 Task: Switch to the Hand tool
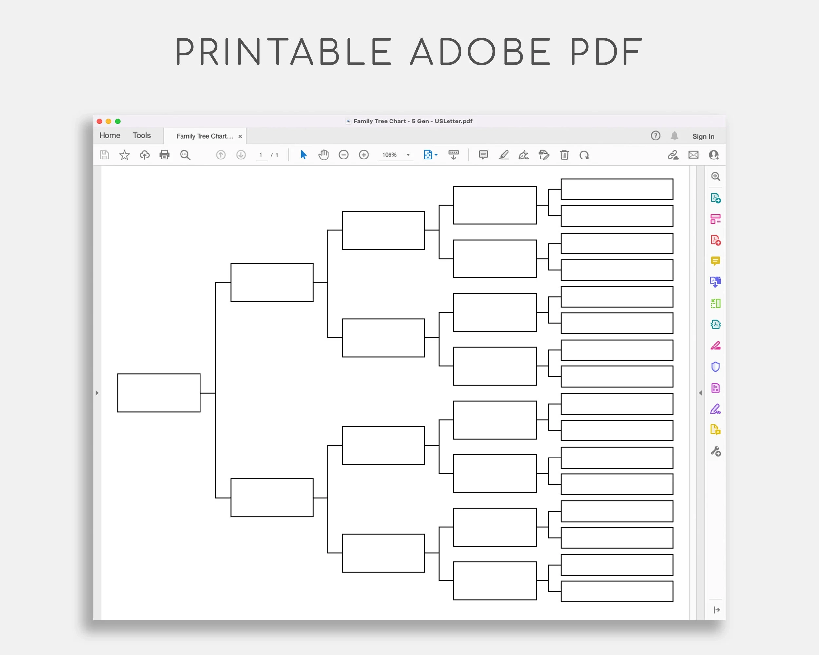pyautogui.click(x=324, y=155)
